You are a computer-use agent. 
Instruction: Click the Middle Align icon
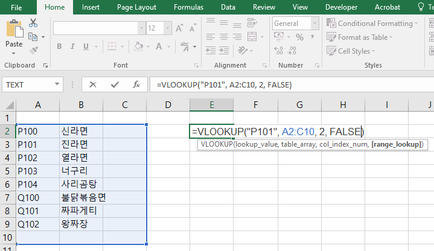pyautogui.click(x=224, y=23)
